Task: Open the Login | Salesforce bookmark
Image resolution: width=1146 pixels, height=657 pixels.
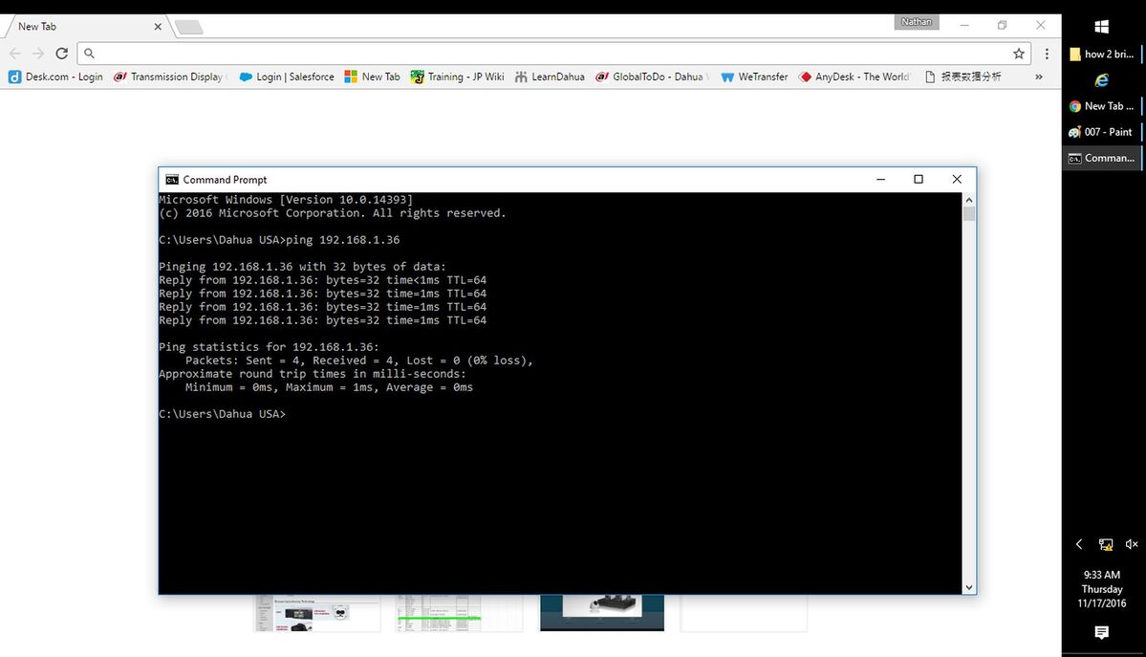Action: (287, 77)
